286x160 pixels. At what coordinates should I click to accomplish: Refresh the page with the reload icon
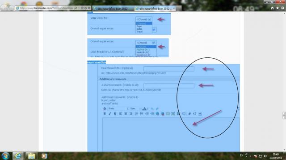point(85,8)
